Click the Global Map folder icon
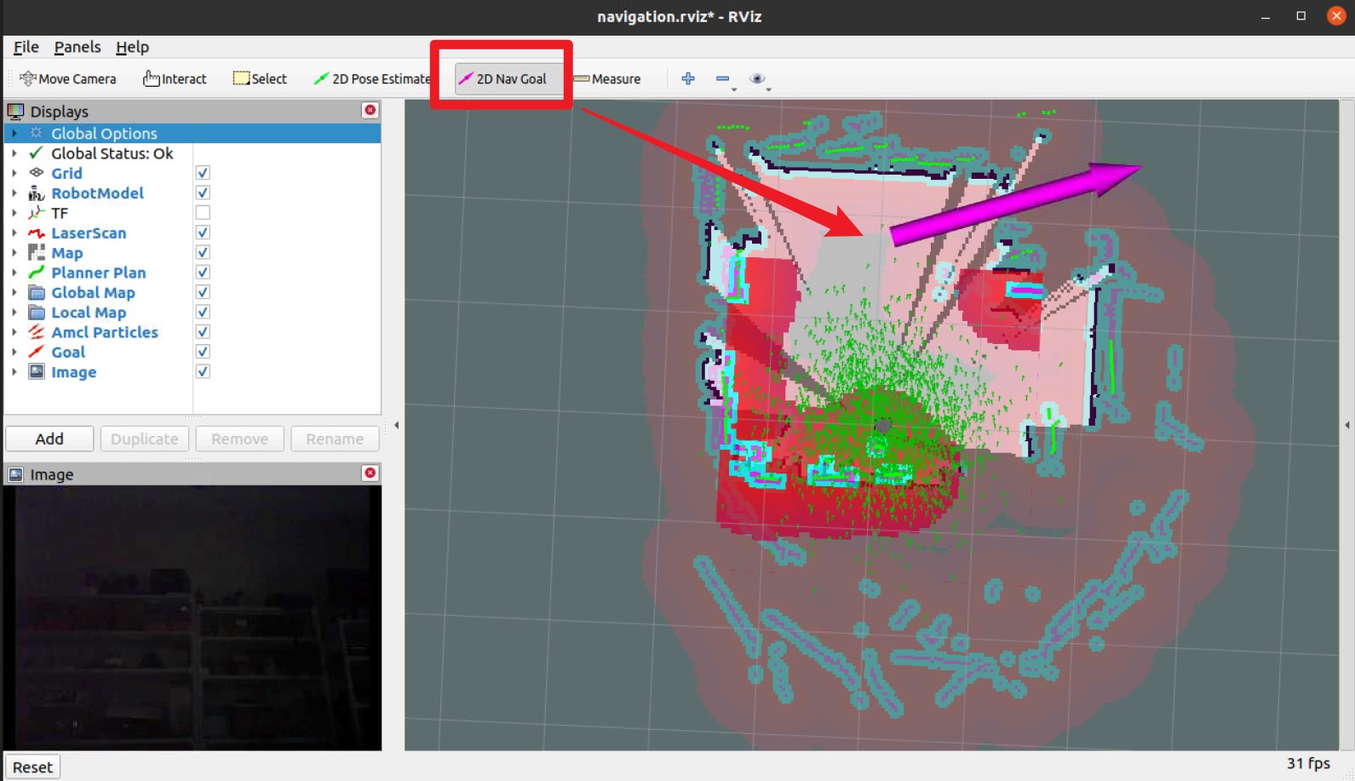This screenshot has height=781, width=1355. tap(36, 292)
